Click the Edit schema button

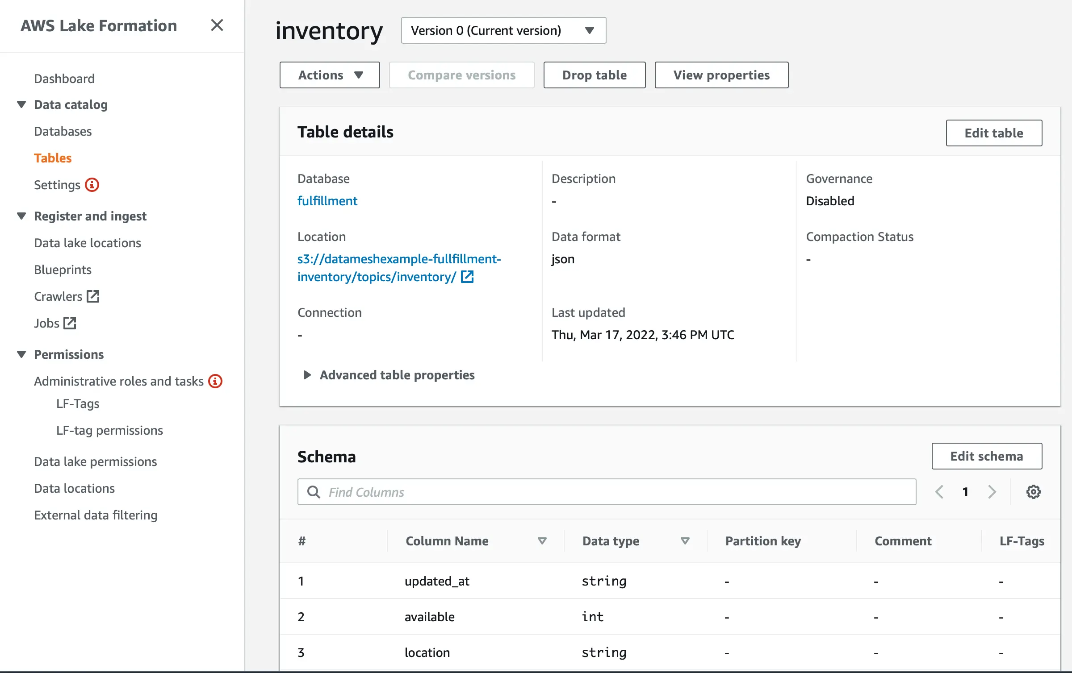pos(987,456)
